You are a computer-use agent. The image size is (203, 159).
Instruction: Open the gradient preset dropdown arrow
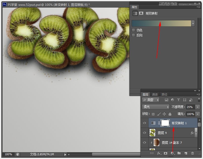tap(193, 23)
